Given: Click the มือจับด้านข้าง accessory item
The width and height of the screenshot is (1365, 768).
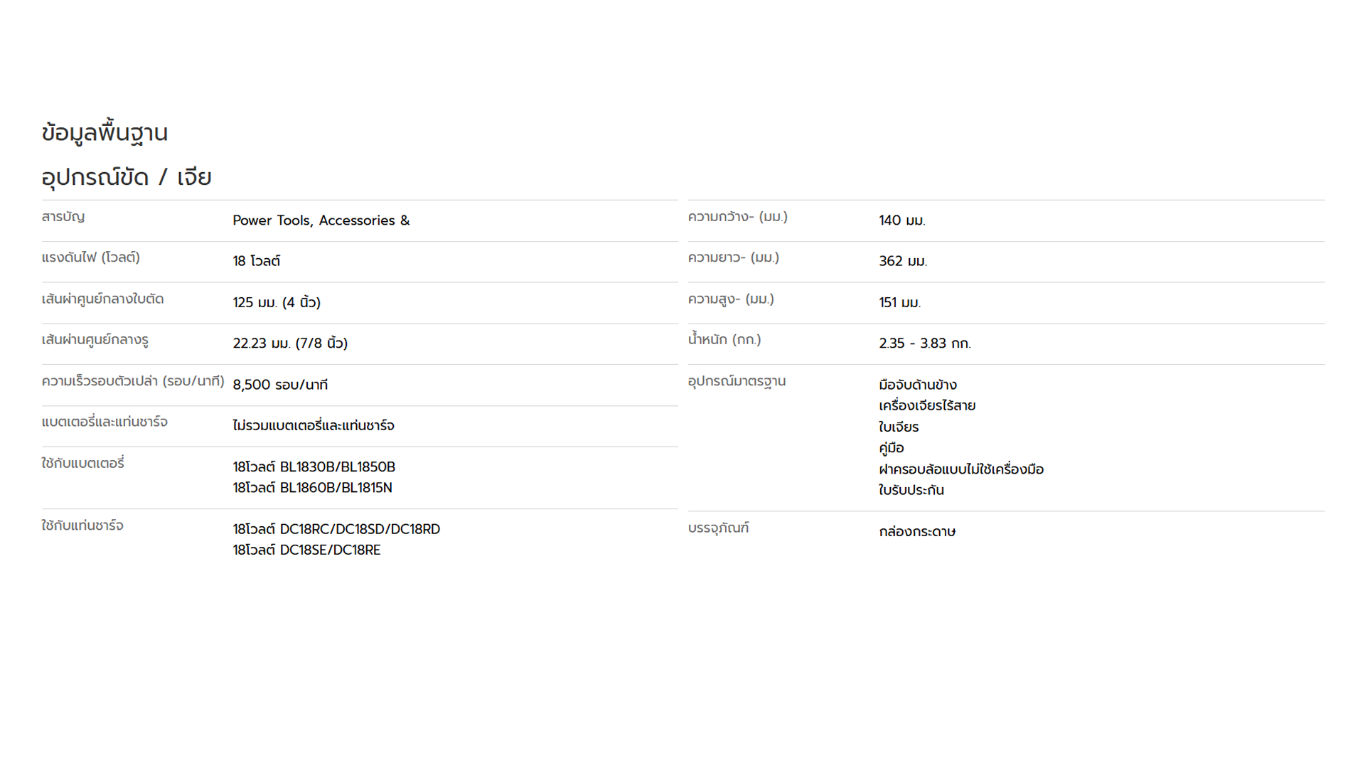Looking at the screenshot, I should [918, 385].
